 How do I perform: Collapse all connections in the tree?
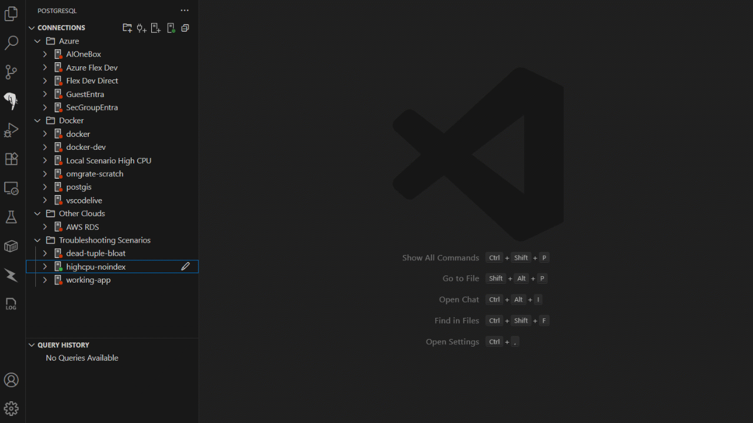[185, 28]
